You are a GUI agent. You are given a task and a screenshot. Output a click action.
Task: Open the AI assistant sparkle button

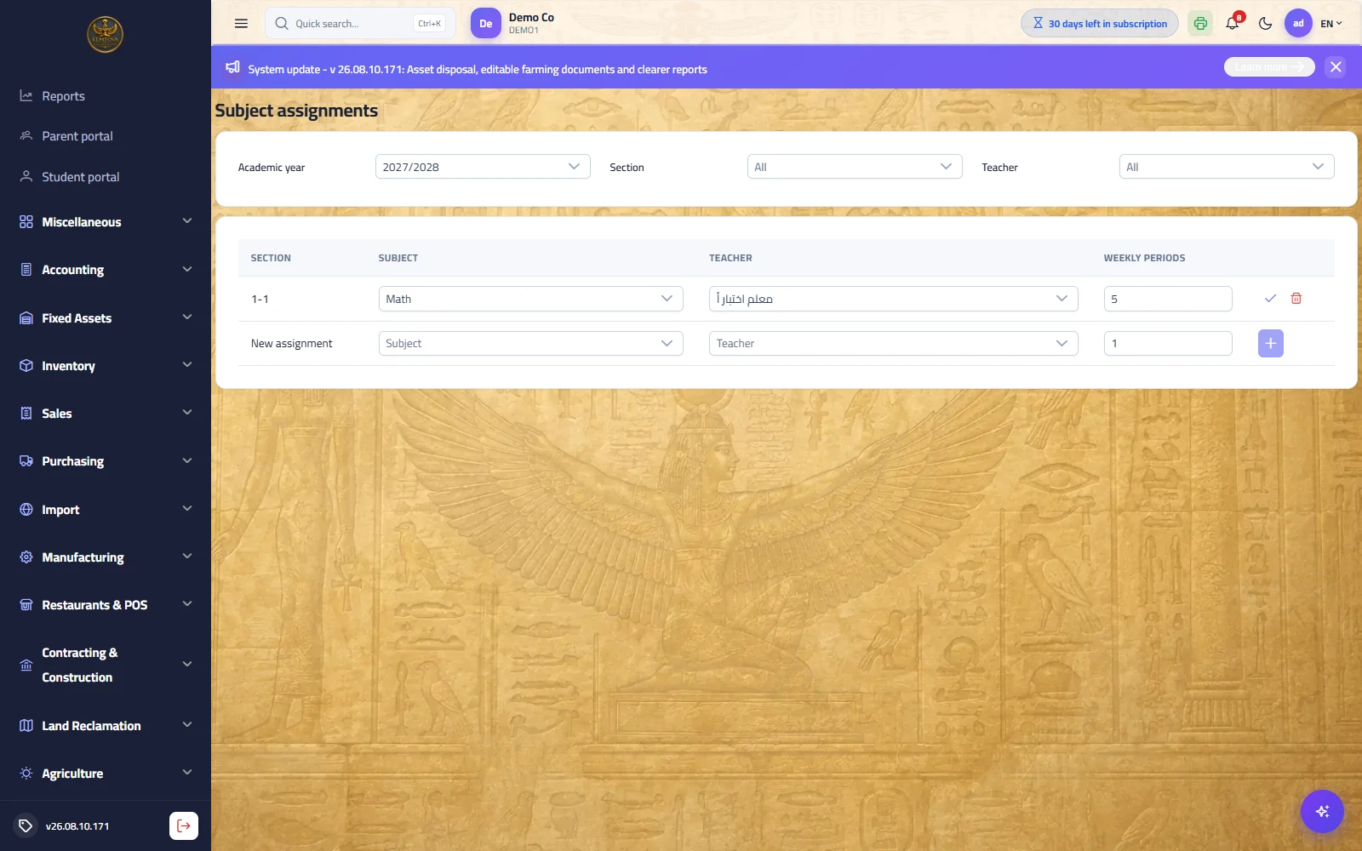pyautogui.click(x=1322, y=811)
